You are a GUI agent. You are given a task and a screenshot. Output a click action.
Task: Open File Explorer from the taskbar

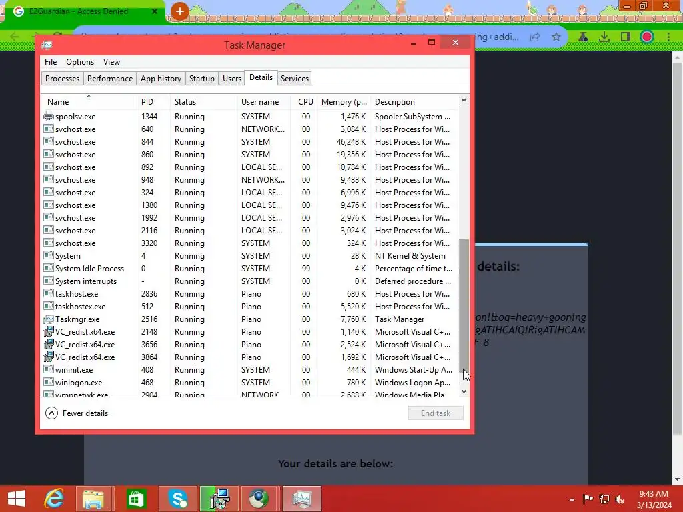tap(93, 499)
